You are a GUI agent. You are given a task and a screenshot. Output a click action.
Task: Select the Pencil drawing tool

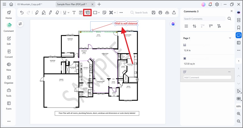[50, 13]
